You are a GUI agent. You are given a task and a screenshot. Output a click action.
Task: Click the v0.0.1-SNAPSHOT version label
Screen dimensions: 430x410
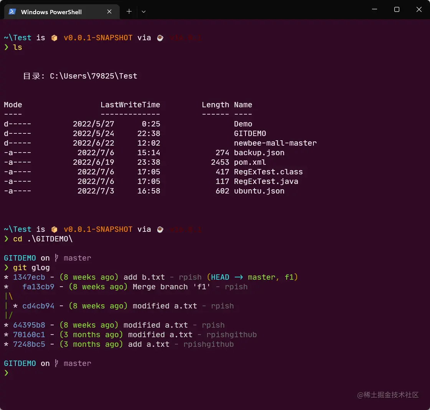click(x=98, y=38)
